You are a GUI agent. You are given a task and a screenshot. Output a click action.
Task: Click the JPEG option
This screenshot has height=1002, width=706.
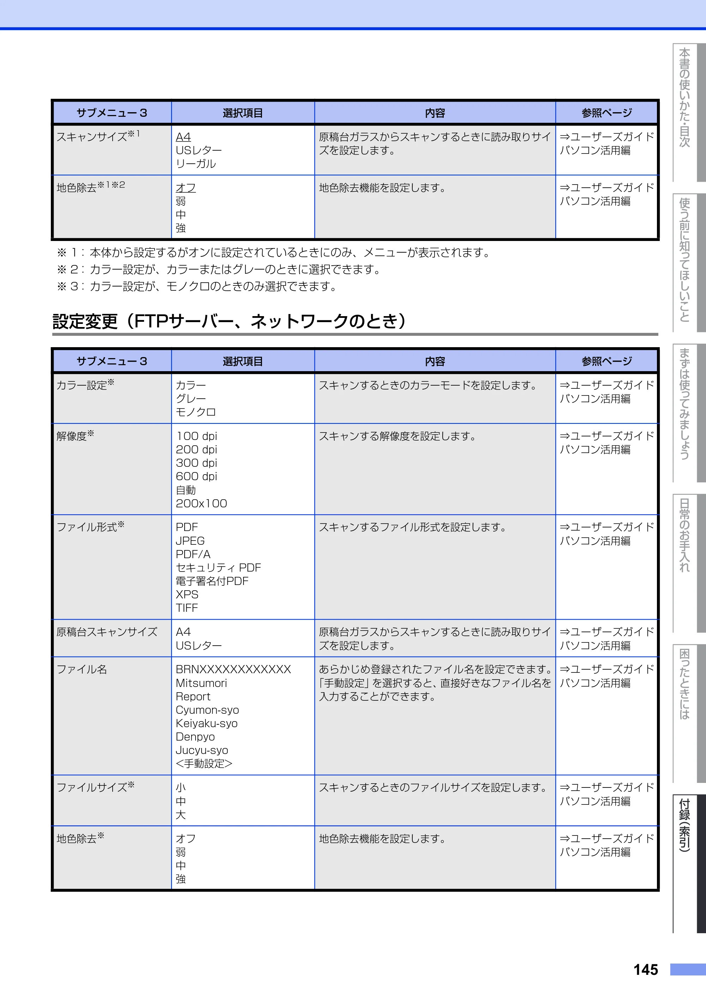coord(190,541)
